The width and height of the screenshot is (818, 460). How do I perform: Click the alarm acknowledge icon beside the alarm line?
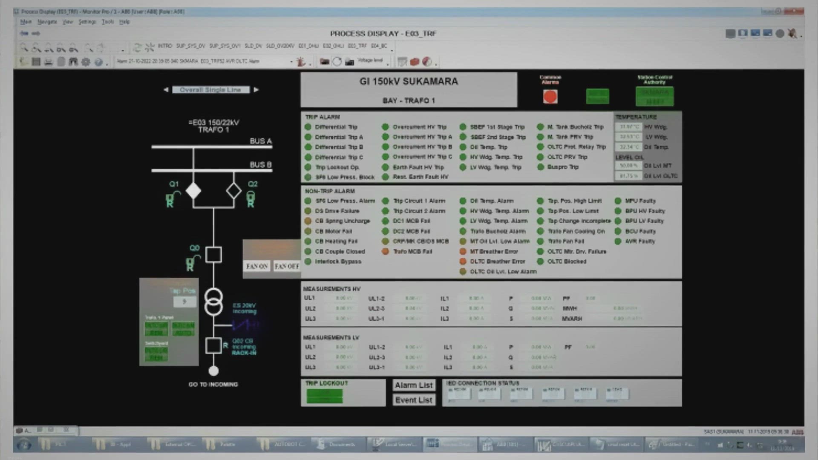click(300, 62)
